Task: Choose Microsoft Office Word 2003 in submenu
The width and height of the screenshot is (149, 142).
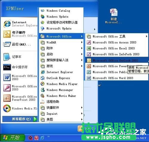Action: (x=117, y=78)
